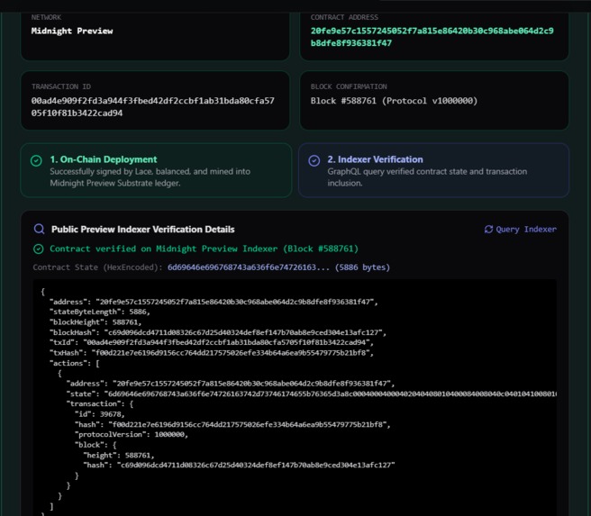Click the "blockHeight": 588761 JSON line
Viewport: 591px width, 516px height.
pyautogui.click(x=95, y=322)
